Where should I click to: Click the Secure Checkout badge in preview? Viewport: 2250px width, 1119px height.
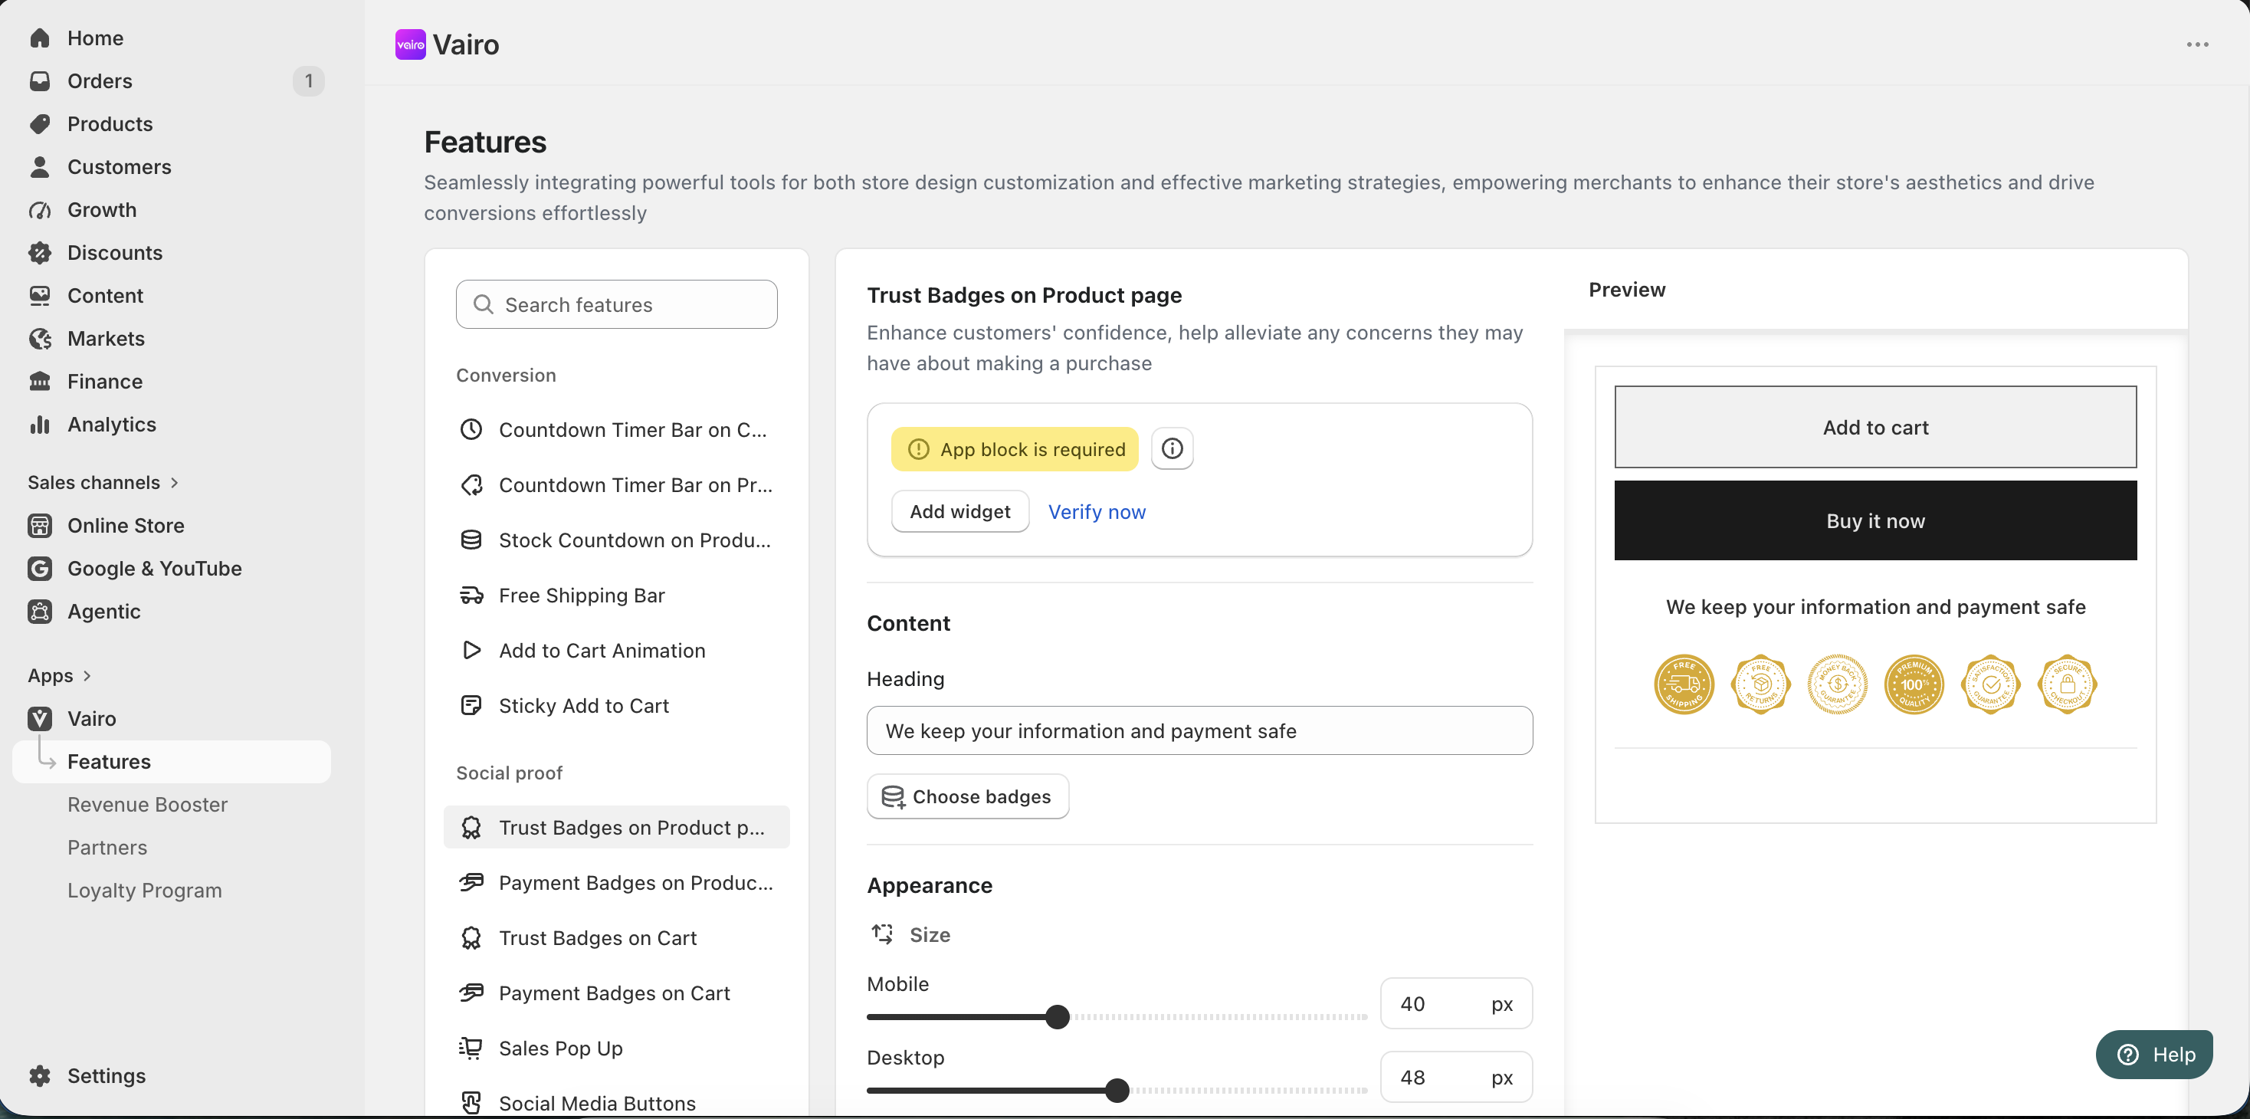(x=2067, y=684)
